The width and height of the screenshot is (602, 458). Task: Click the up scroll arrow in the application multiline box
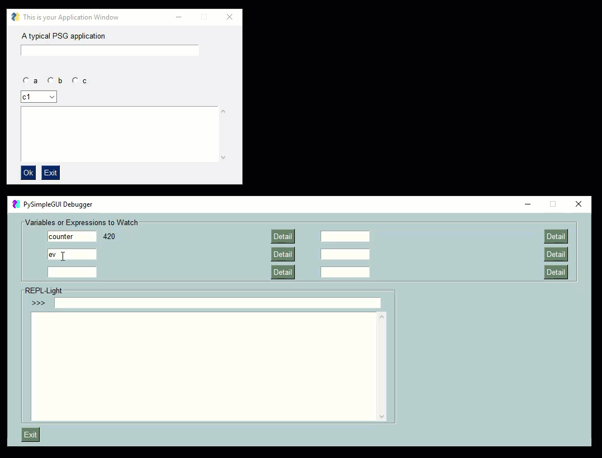[223, 111]
